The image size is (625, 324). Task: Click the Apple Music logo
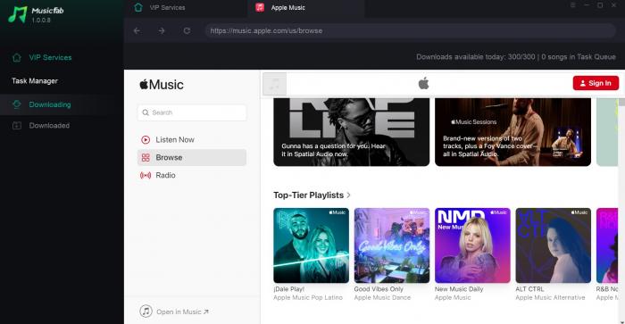pyautogui.click(x=162, y=85)
